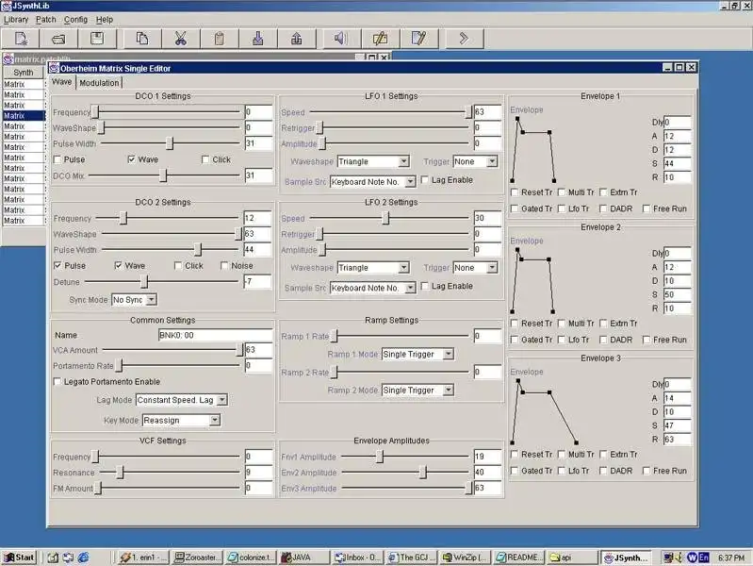Click the Envelope 1 Sustain value field

(x=677, y=163)
